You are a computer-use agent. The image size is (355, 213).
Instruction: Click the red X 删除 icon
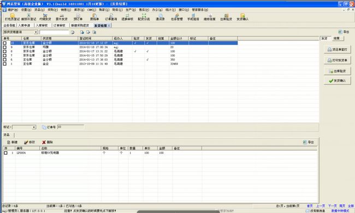pos(44,142)
